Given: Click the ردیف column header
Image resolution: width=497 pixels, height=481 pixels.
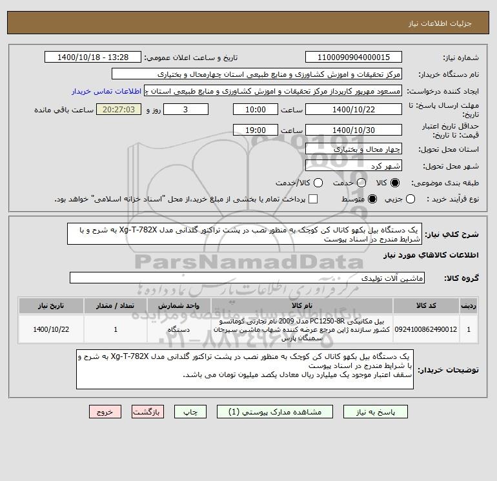Looking at the screenshot, I should tap(469, 305).
